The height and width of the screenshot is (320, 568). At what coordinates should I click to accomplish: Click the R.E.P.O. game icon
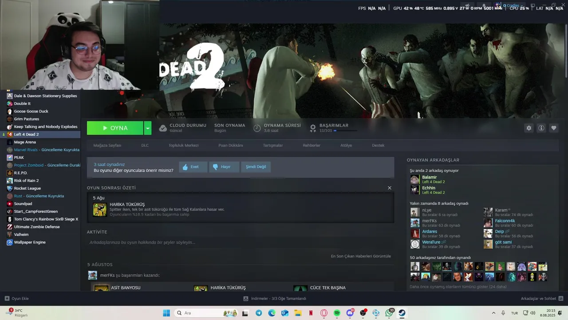[x=10, y=173]
